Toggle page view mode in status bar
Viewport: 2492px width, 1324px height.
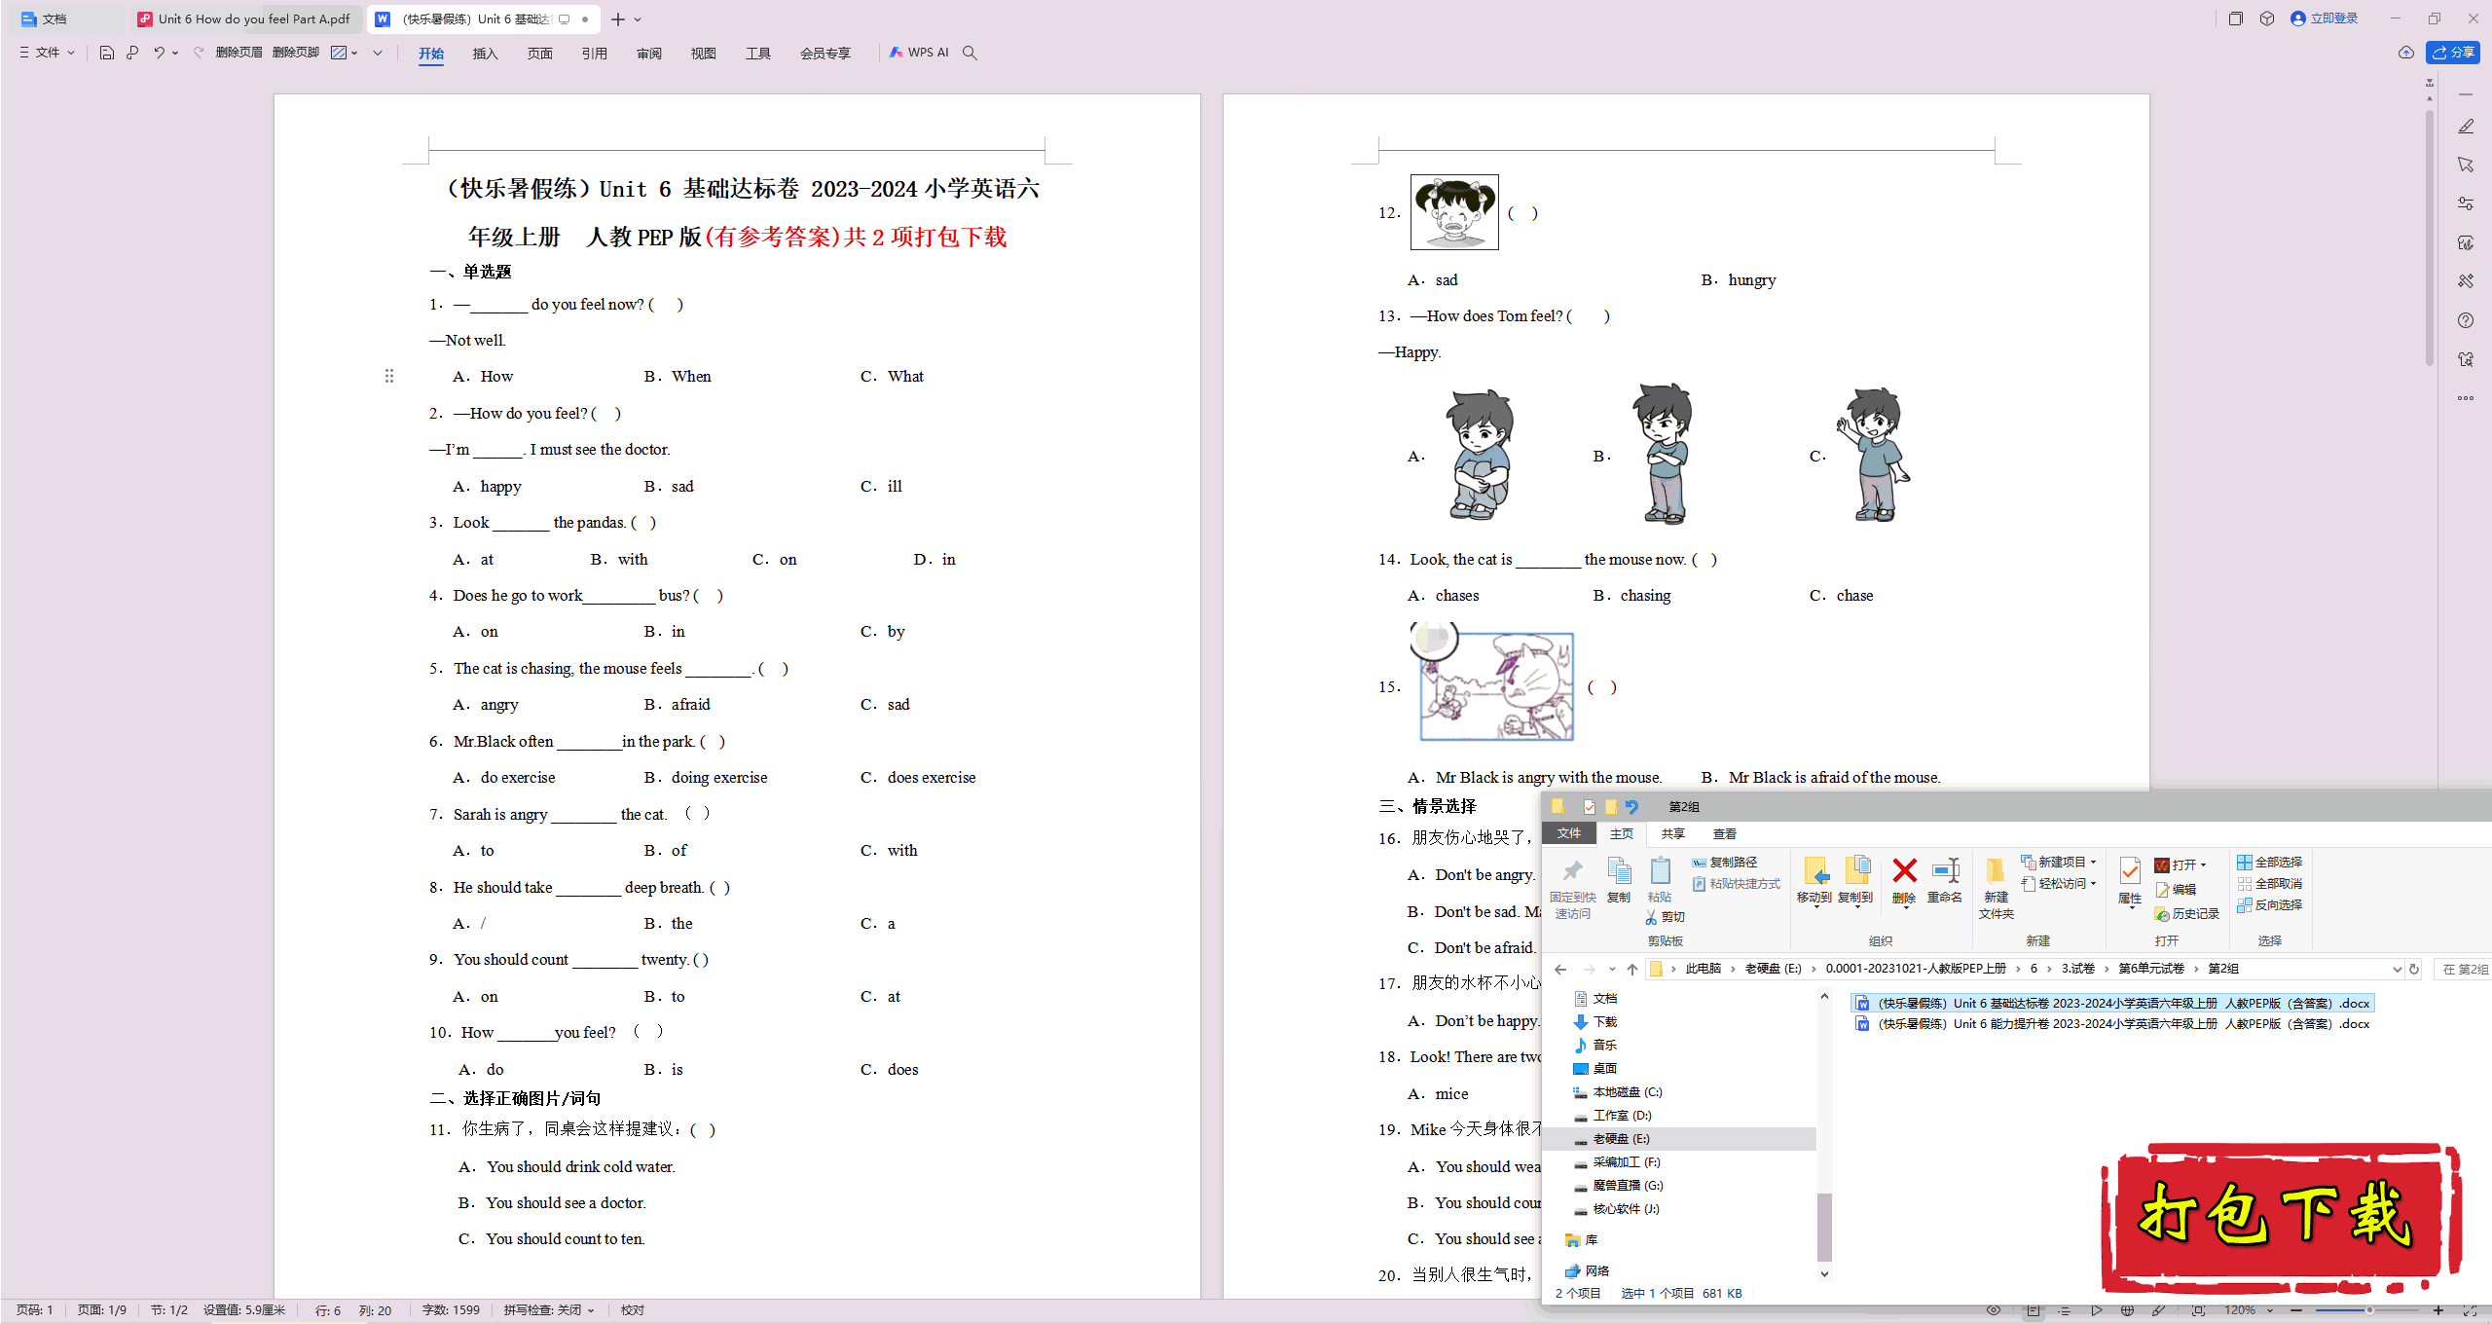tap(2034, 1310)
